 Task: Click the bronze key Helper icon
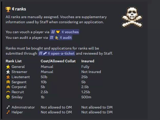point(8,112)
